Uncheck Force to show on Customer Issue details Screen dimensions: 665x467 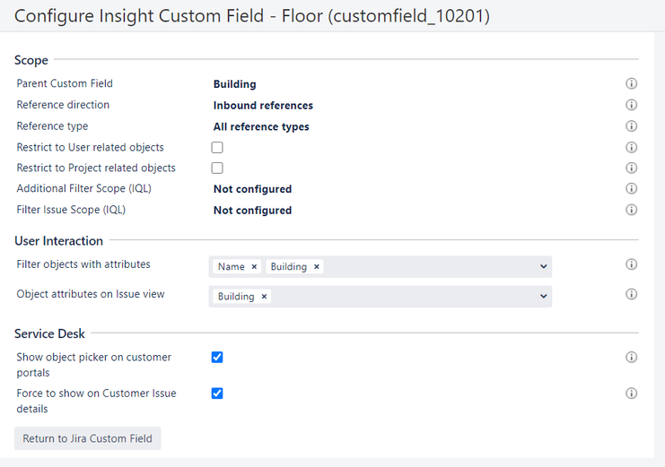click(x=217, y=393)
